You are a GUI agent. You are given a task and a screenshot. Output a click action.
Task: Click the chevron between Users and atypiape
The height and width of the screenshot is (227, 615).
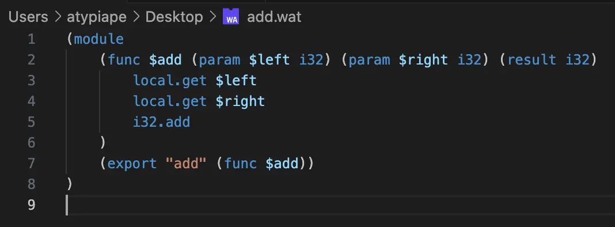(x=58, y=17)
